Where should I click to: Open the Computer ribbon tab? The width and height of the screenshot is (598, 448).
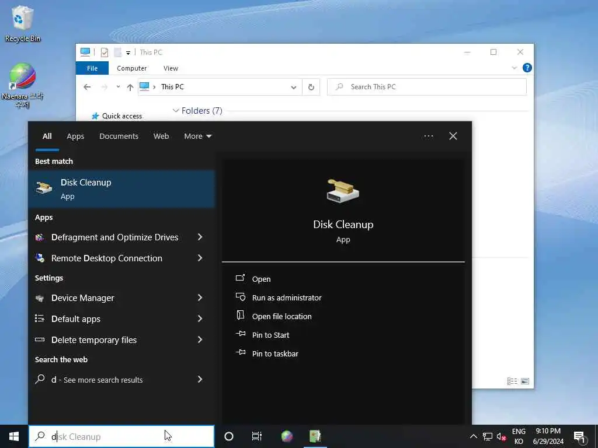pyautogui.click(x=131, y=68)
